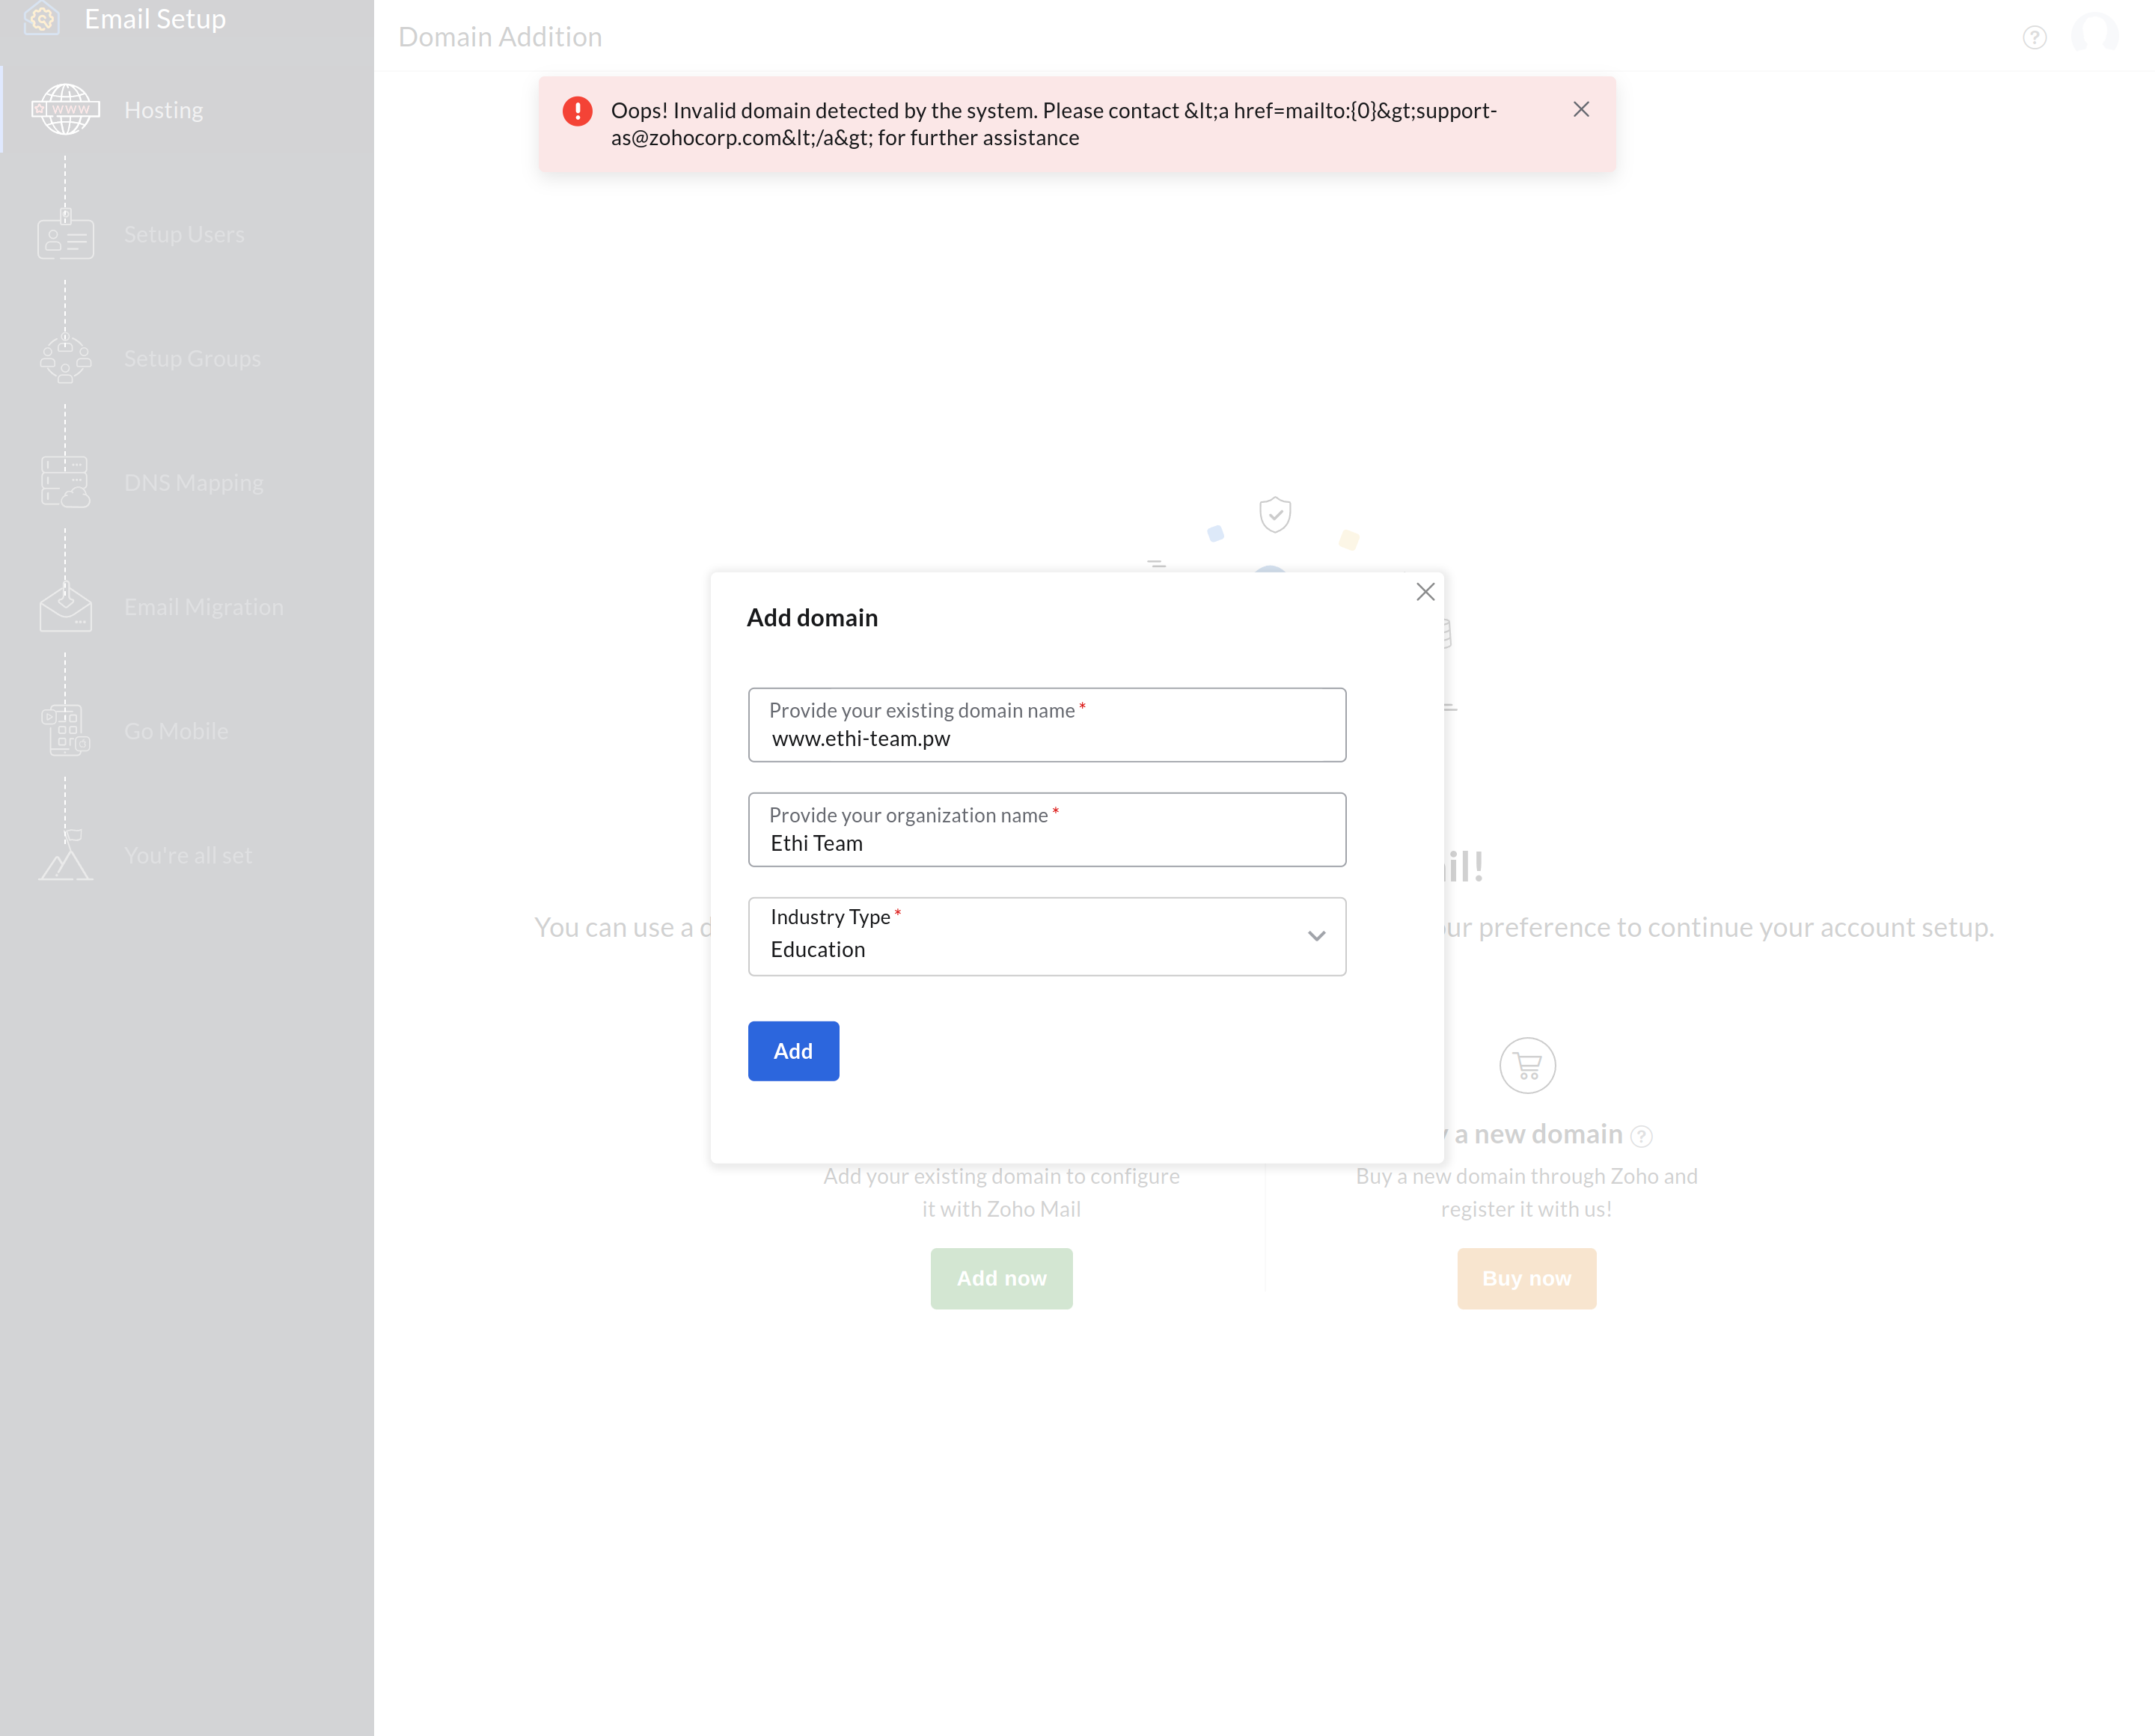Click the Buy now button
Image resolution: width=2155 pixels, height=1736 pixels.
(1526, 1279)
